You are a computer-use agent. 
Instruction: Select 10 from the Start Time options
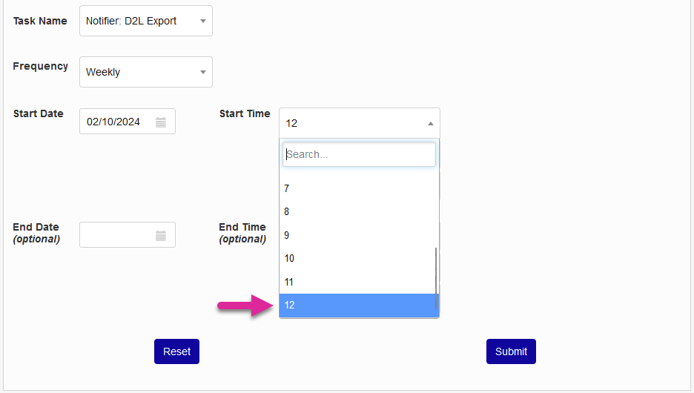(x=356, y=259)
